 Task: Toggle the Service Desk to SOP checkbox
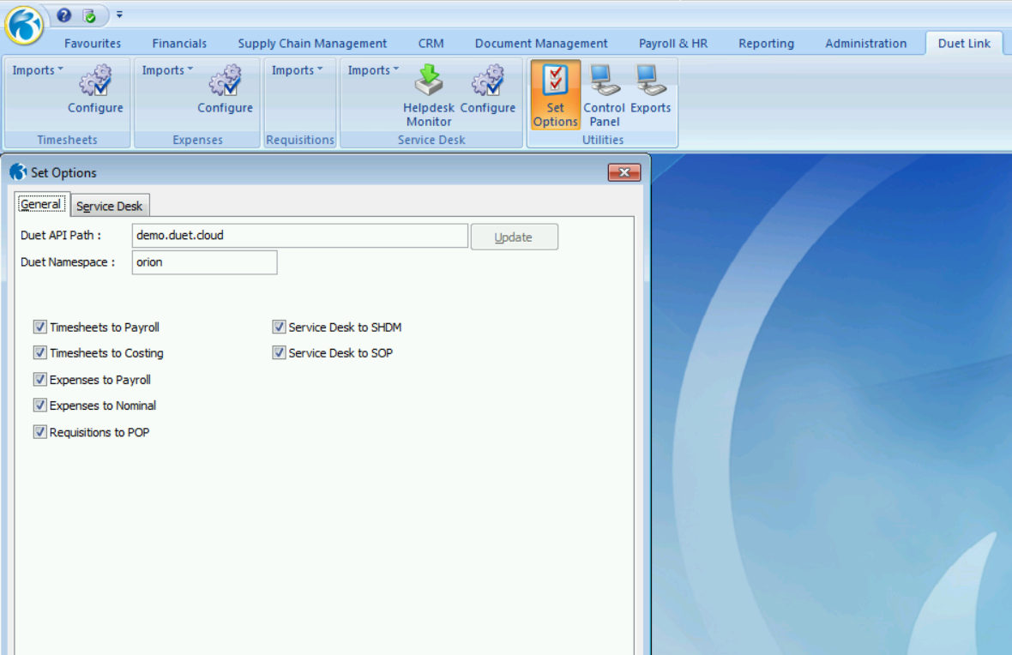click(279, 353)
